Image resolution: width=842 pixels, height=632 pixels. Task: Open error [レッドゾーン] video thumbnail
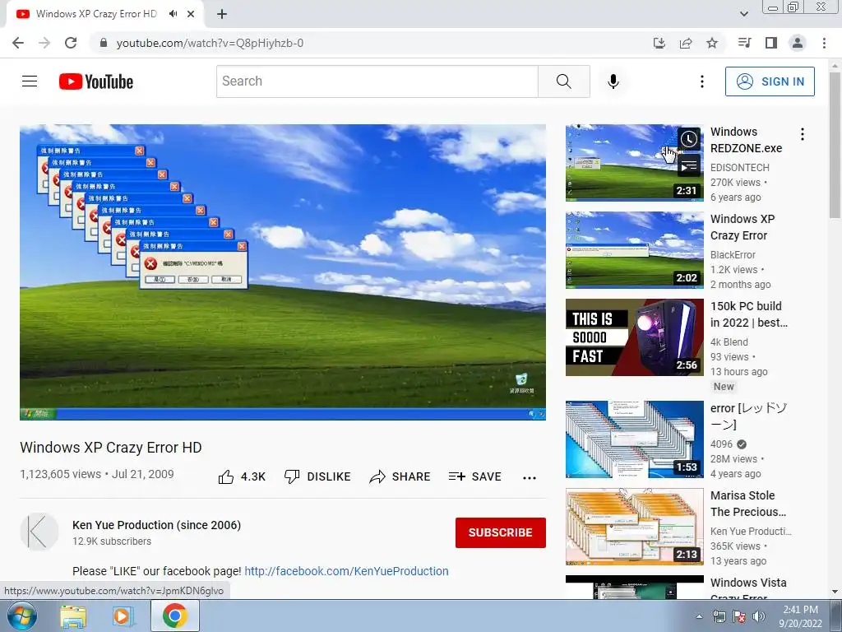click(x=634, y=439)
